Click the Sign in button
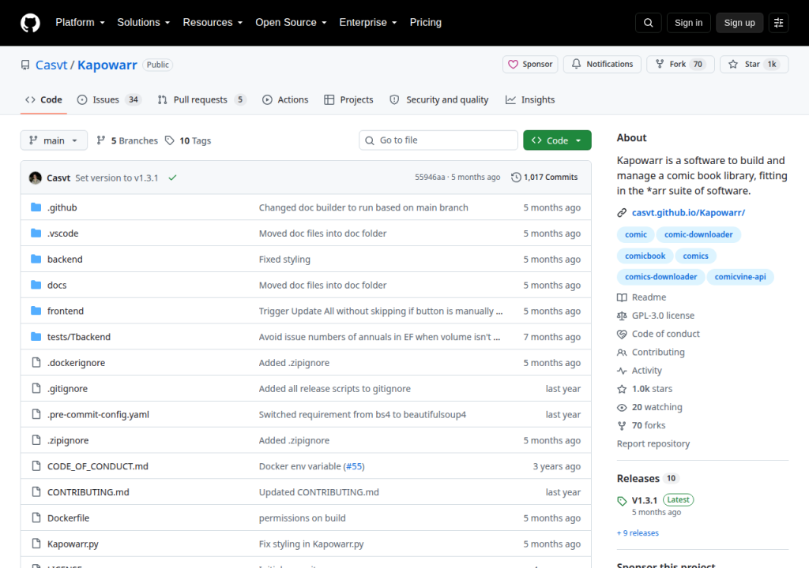The height and width of the screenshot is (568, 809). coord(688,23)
